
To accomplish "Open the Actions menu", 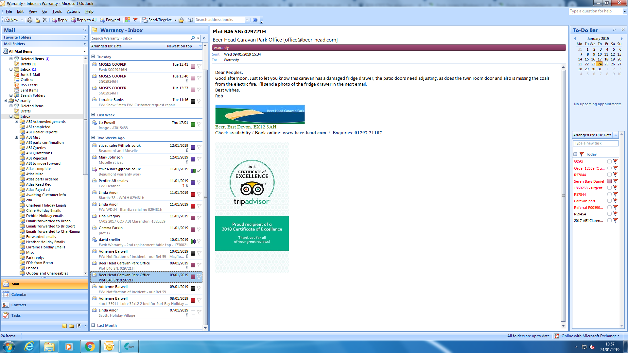I will click(x=73, y=11).
